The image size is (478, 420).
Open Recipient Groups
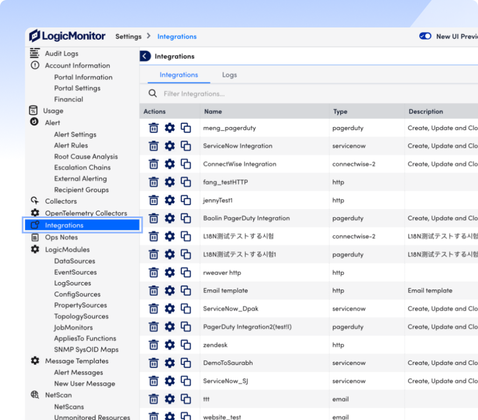pyautogui.click(x=81, y=190)
